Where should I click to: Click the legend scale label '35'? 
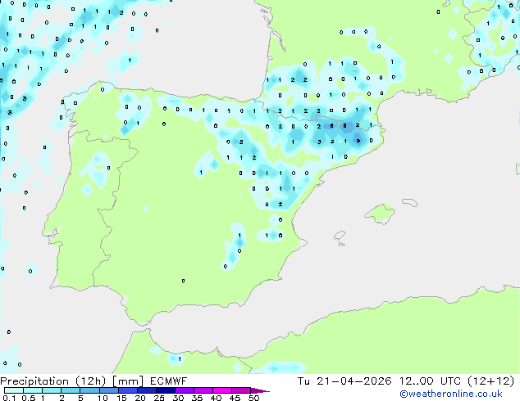pos(197,398)
